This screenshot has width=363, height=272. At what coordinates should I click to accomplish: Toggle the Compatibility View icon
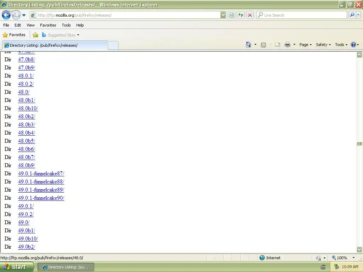pyautogui.click(x=231, y=15)
